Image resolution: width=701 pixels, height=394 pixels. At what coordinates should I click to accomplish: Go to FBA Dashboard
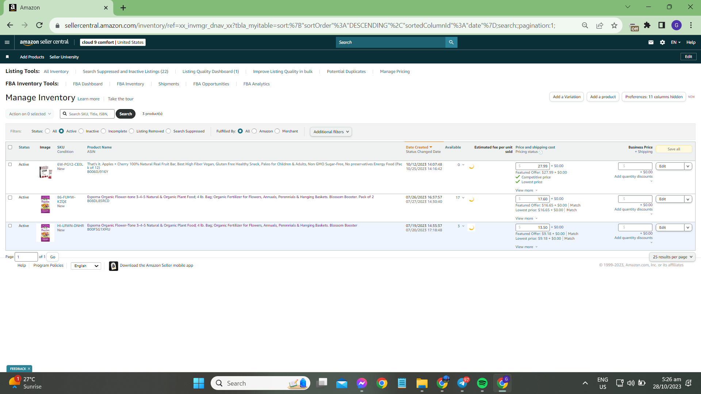(x=88, y=84)
